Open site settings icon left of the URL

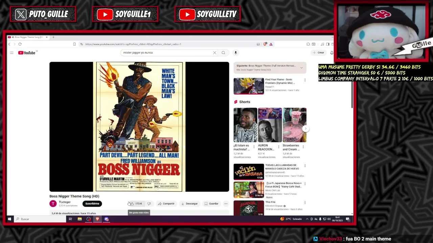pos(81,44)
